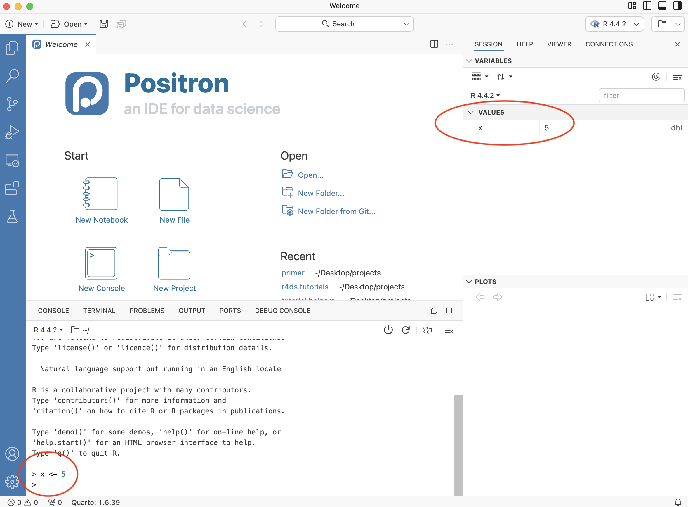Screen dimensions: 688x507
Task: Show previous plot in Plots pane
Action: click(x=480, y=297)
